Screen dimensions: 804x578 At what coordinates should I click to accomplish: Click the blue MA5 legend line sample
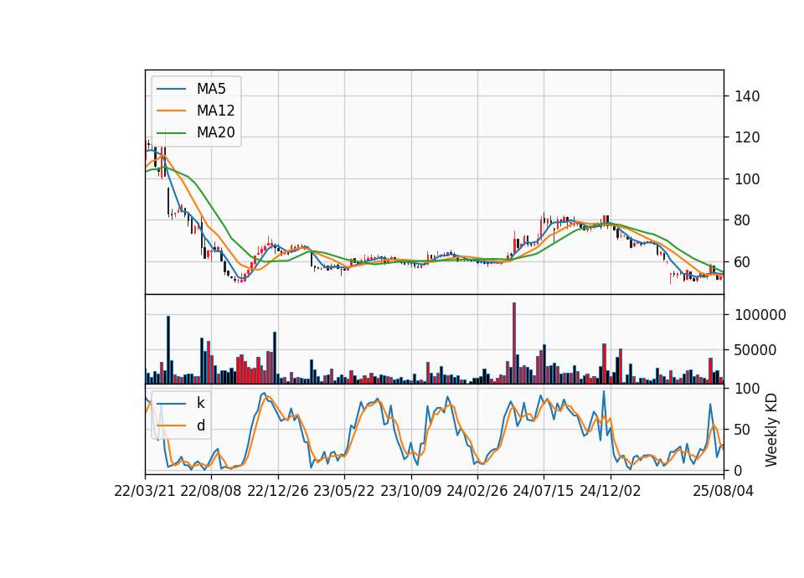point(171,89)
